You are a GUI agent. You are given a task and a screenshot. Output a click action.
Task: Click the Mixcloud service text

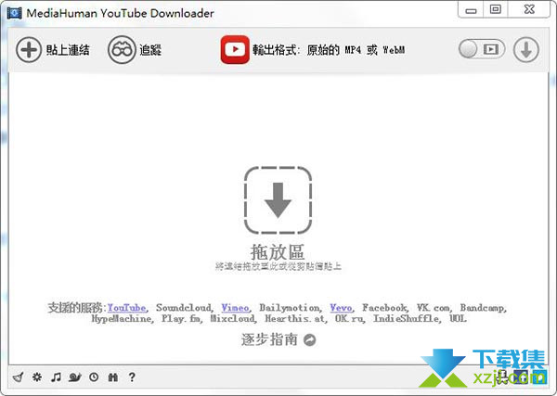tap(233, 319)
